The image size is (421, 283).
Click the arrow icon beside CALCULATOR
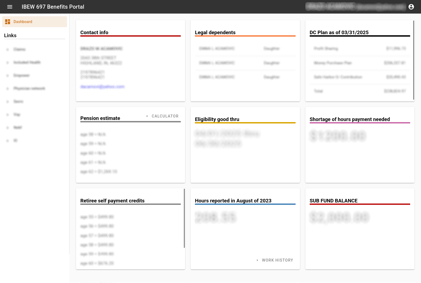(147, 116)
